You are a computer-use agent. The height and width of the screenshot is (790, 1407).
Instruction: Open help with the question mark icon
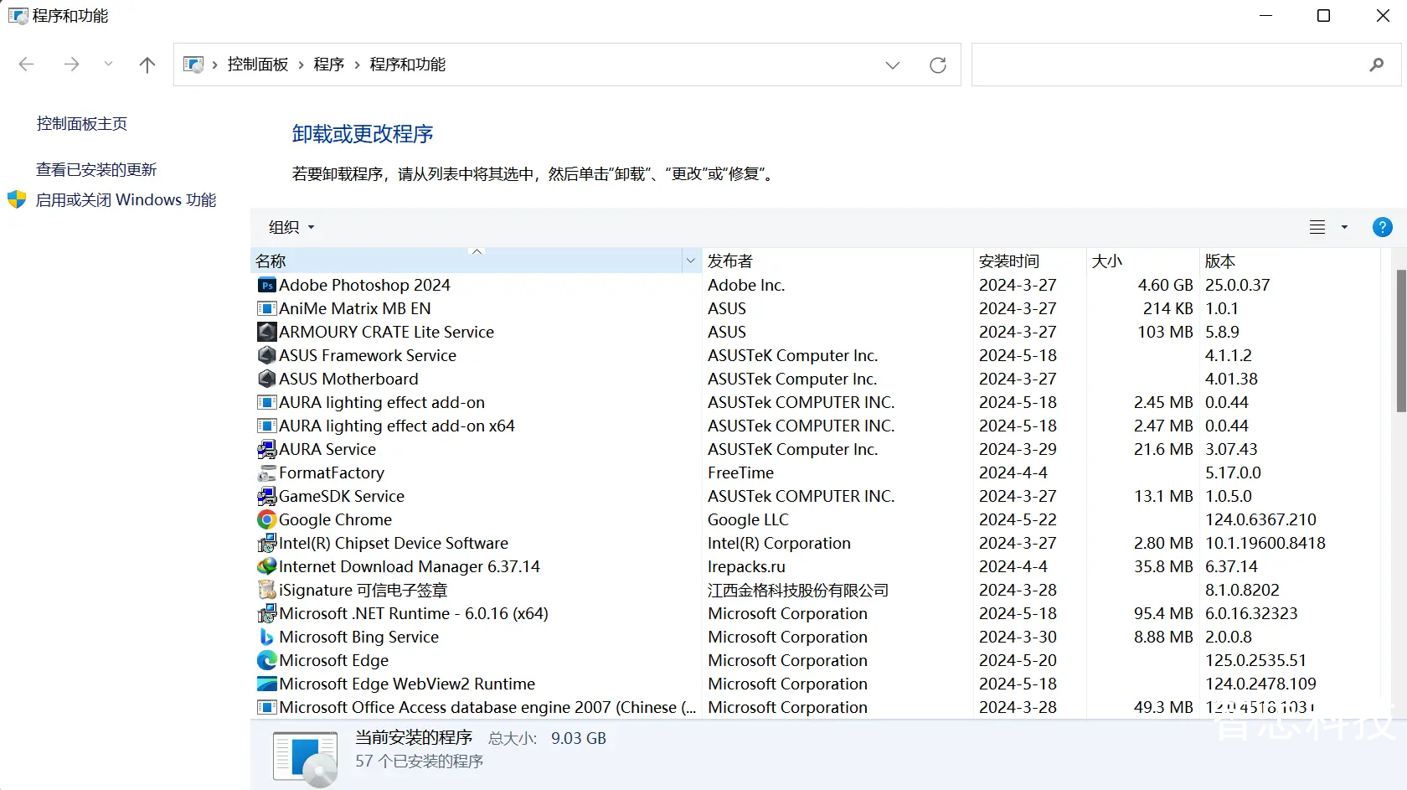[x=1383, y=227]
